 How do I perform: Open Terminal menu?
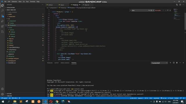point(33,1)
